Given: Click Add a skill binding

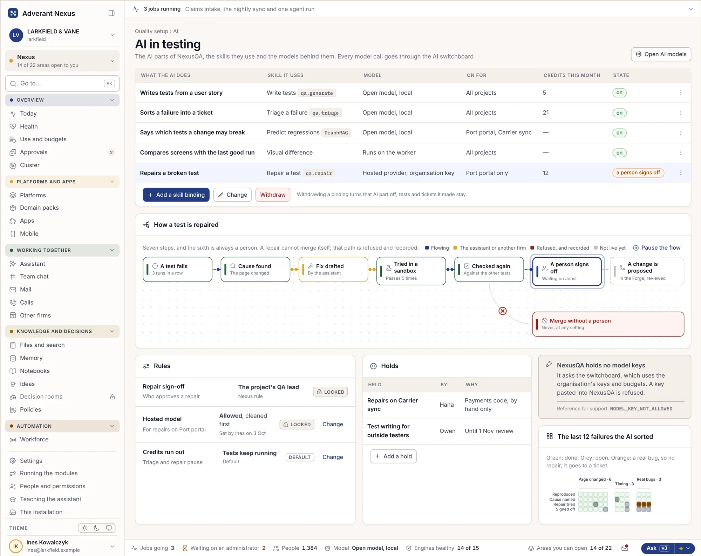Looking at the screenshot, I should coord(176,195).
